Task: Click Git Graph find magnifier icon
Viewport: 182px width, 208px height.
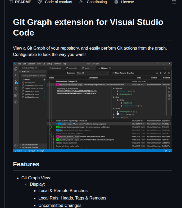Action: point(157,73)
